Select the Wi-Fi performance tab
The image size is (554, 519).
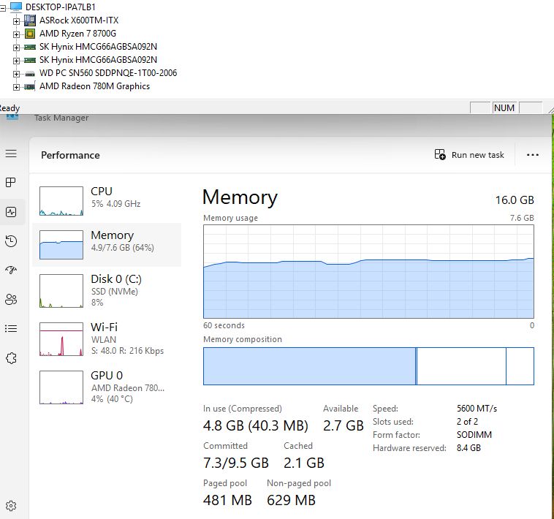110,338
